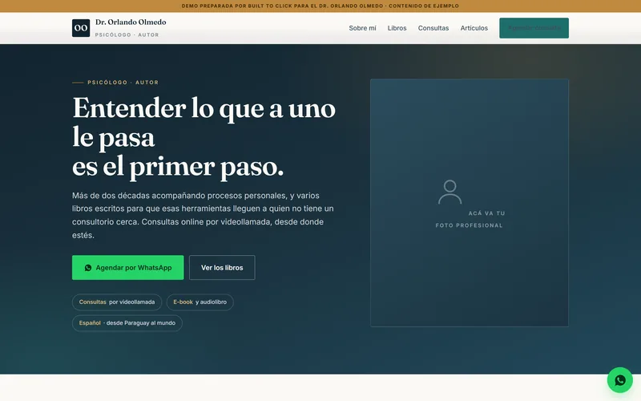Click the headline "Entender lo que a uno"

pyautogui.click(x=204, y=108)
